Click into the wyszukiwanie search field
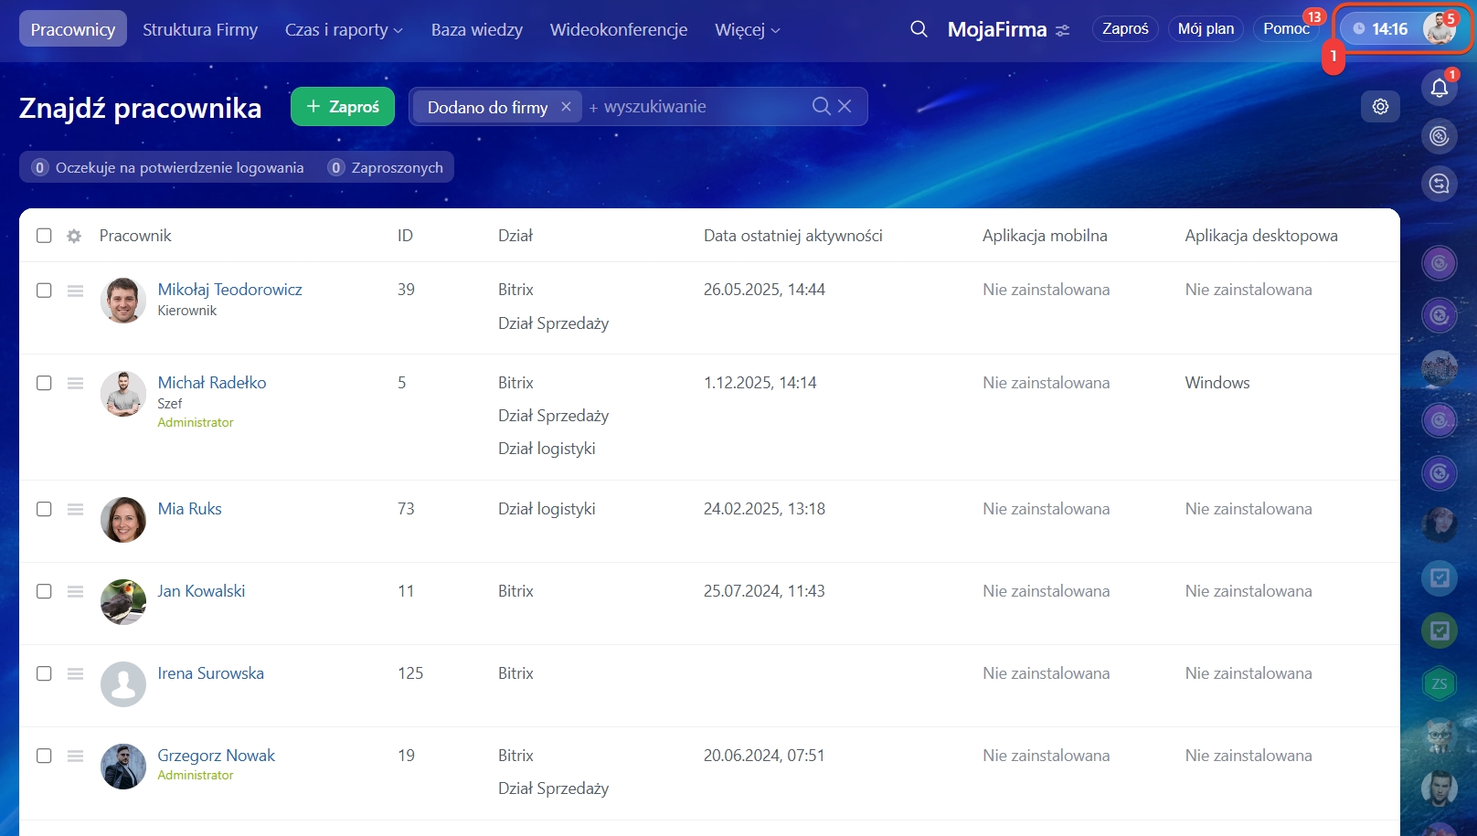Image resolution: width=1477 pixels, height=836 pixels. tap(695, 107)
